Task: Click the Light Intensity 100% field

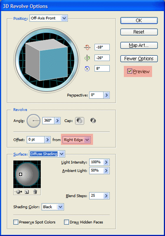Action: pos(96,162)
